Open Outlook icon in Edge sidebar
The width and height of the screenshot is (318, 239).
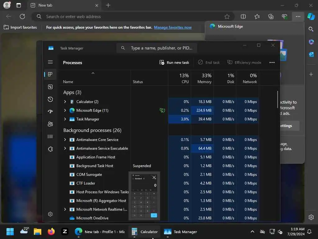pos(311,54)
